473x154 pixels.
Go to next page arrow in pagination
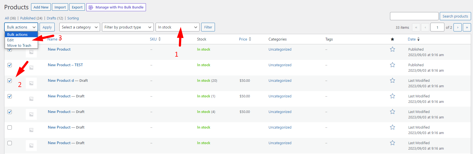click(457, 27)
